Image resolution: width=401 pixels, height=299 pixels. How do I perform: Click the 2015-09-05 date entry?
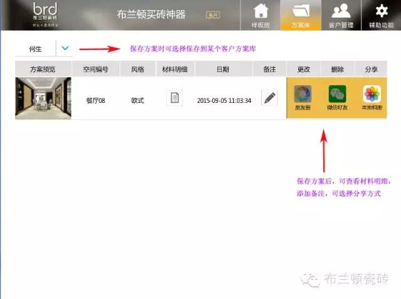coord(224,100)
